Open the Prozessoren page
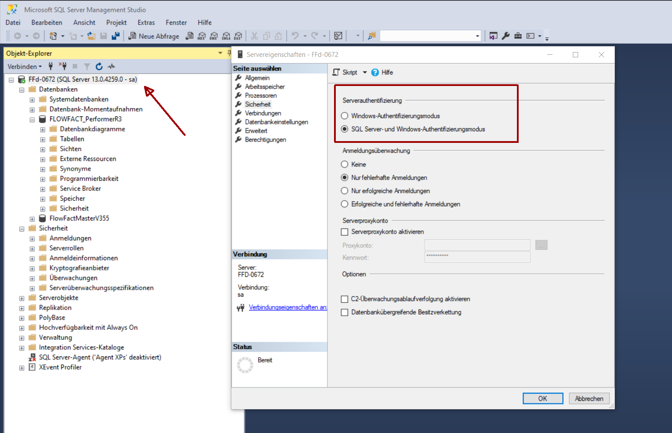Image resolution: width=672 pixels, height=433 pixels. 261,96
